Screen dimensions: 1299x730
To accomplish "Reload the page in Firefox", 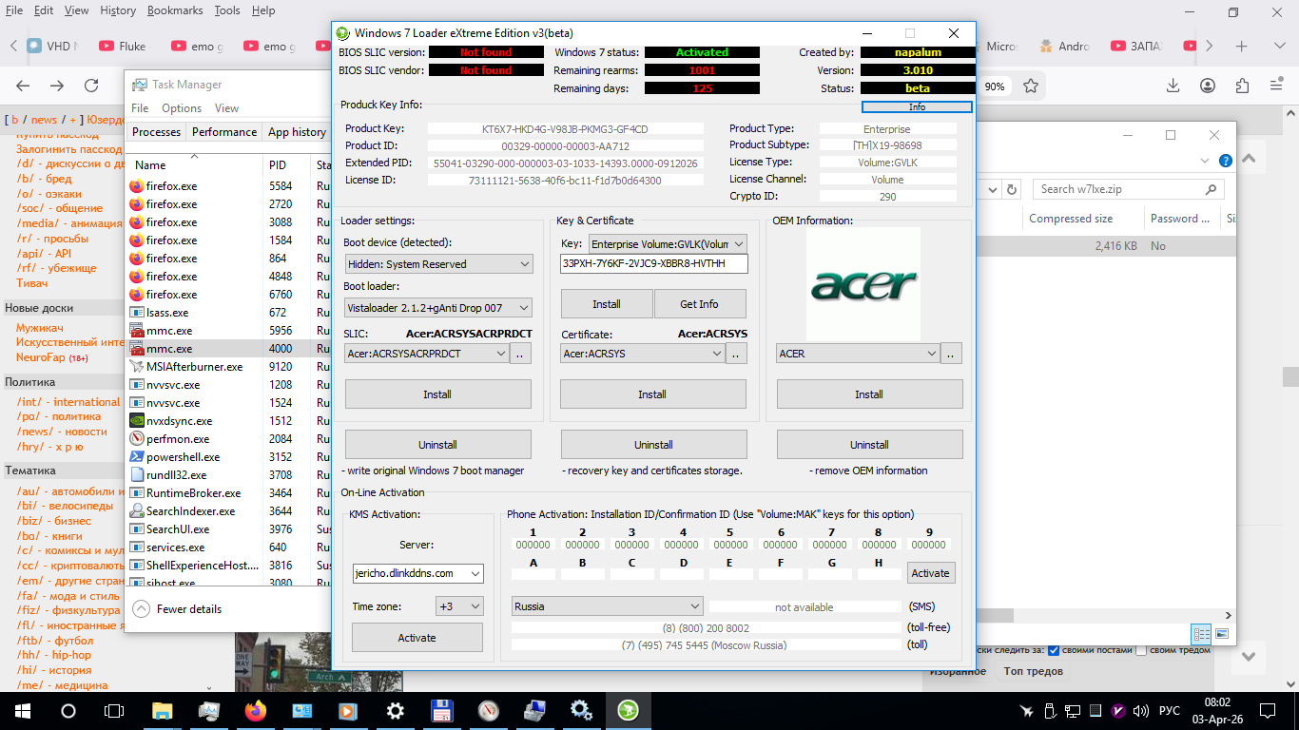I will pyautogui.click(x=91, y=86).
